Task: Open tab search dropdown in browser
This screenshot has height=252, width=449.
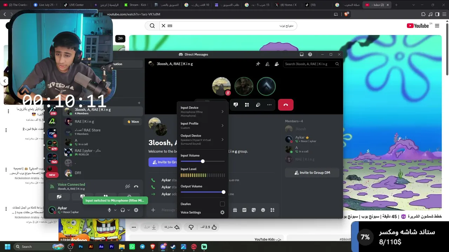Action: pos(413,5)
